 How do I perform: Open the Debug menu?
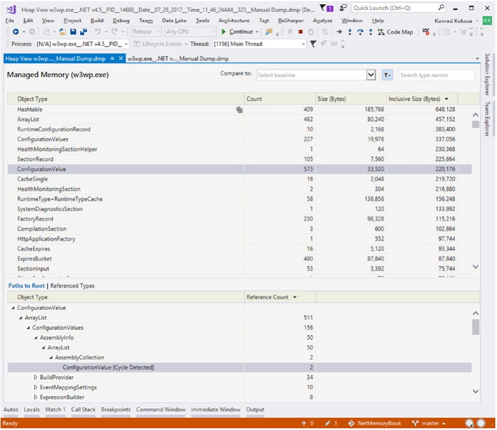[x=121, y=21]
